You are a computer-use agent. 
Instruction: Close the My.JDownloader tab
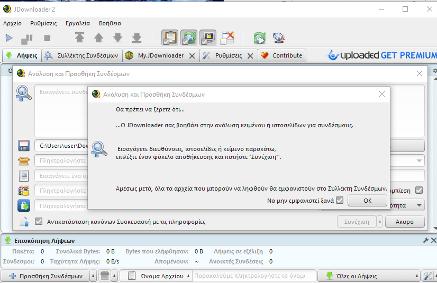(192, 56)
